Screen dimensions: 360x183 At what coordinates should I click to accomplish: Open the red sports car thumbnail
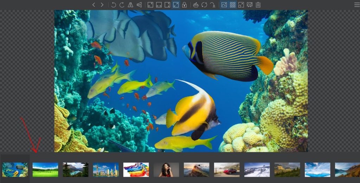227,170
